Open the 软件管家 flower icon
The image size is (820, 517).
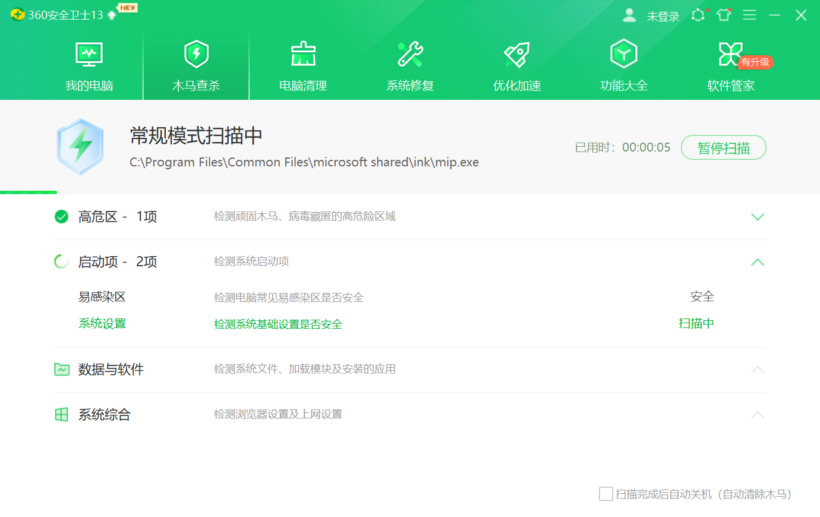730,54
